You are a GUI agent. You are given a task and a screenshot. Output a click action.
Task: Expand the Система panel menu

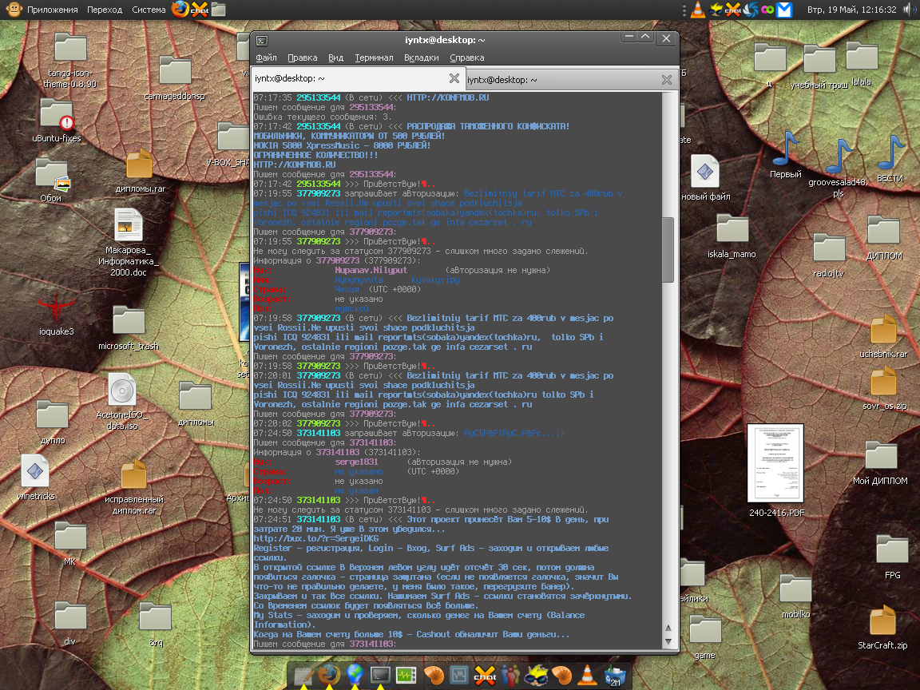(149, 10)
